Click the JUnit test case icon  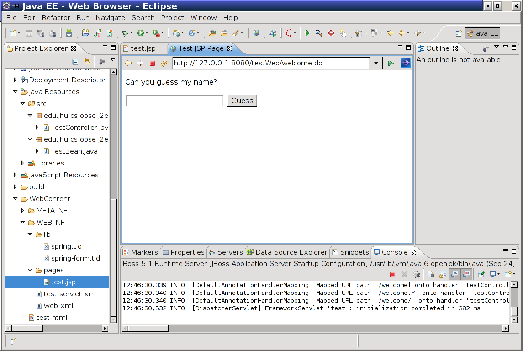coord(97,33)
